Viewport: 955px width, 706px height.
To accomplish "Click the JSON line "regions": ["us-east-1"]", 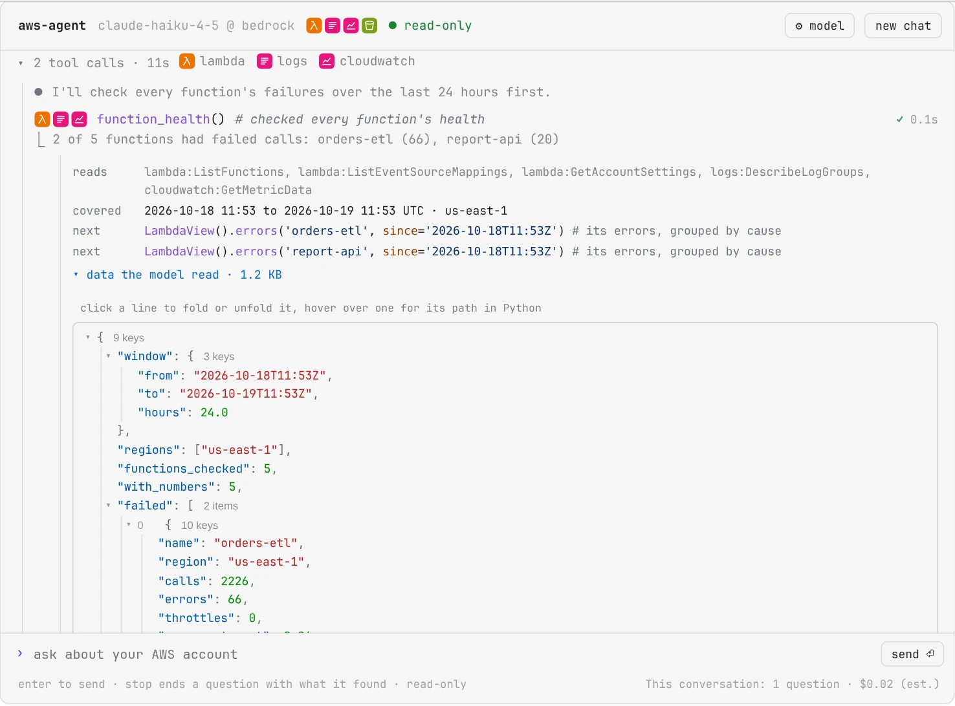I will click(x=204, y=450).
